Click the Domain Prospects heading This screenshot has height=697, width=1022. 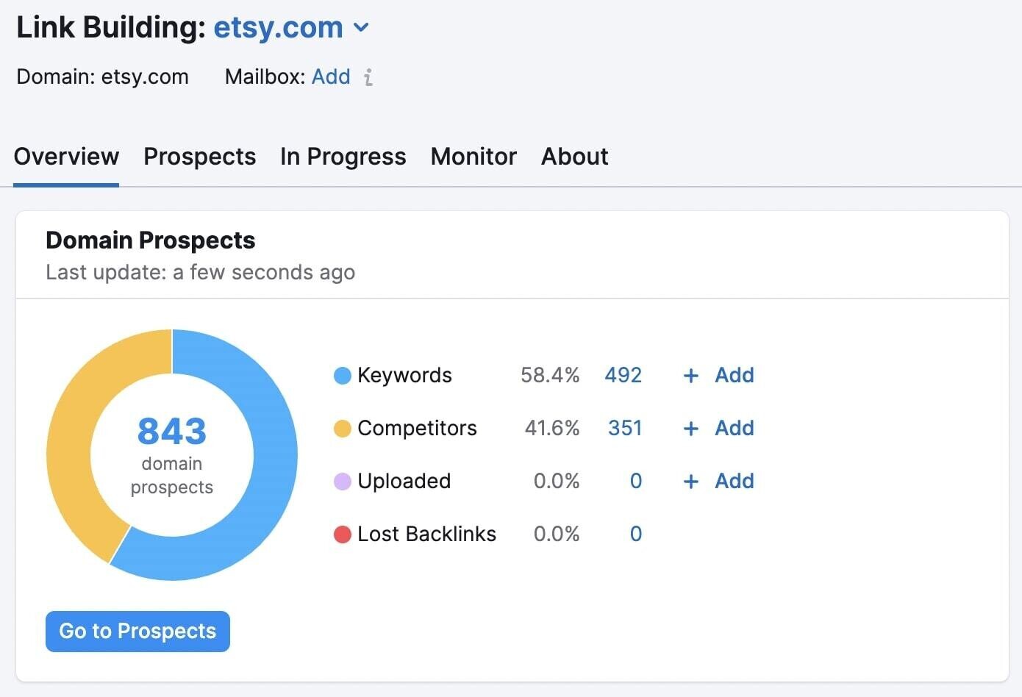pos(151,240)
